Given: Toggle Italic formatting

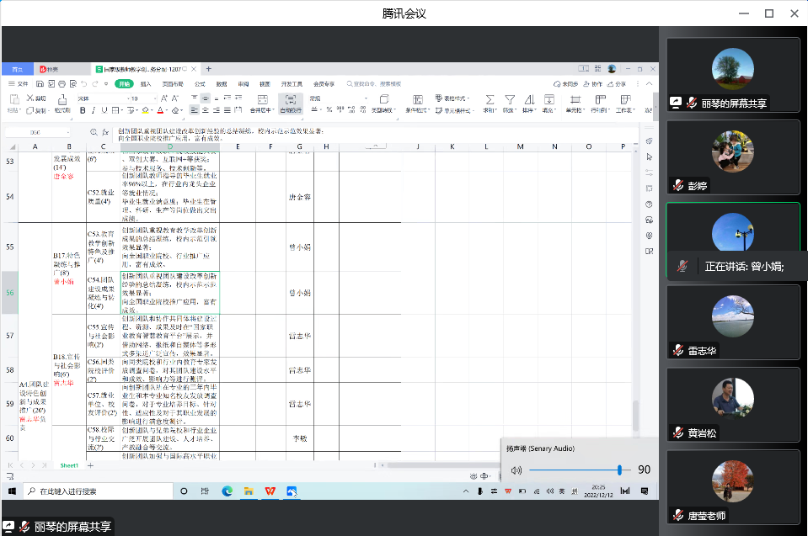Looking at the screenshot, I should (94, 110).
